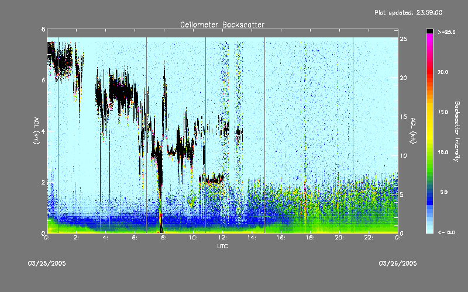Click the "2:" hour label on the time axis
468x292 pixels.
[x=76, y=238]
